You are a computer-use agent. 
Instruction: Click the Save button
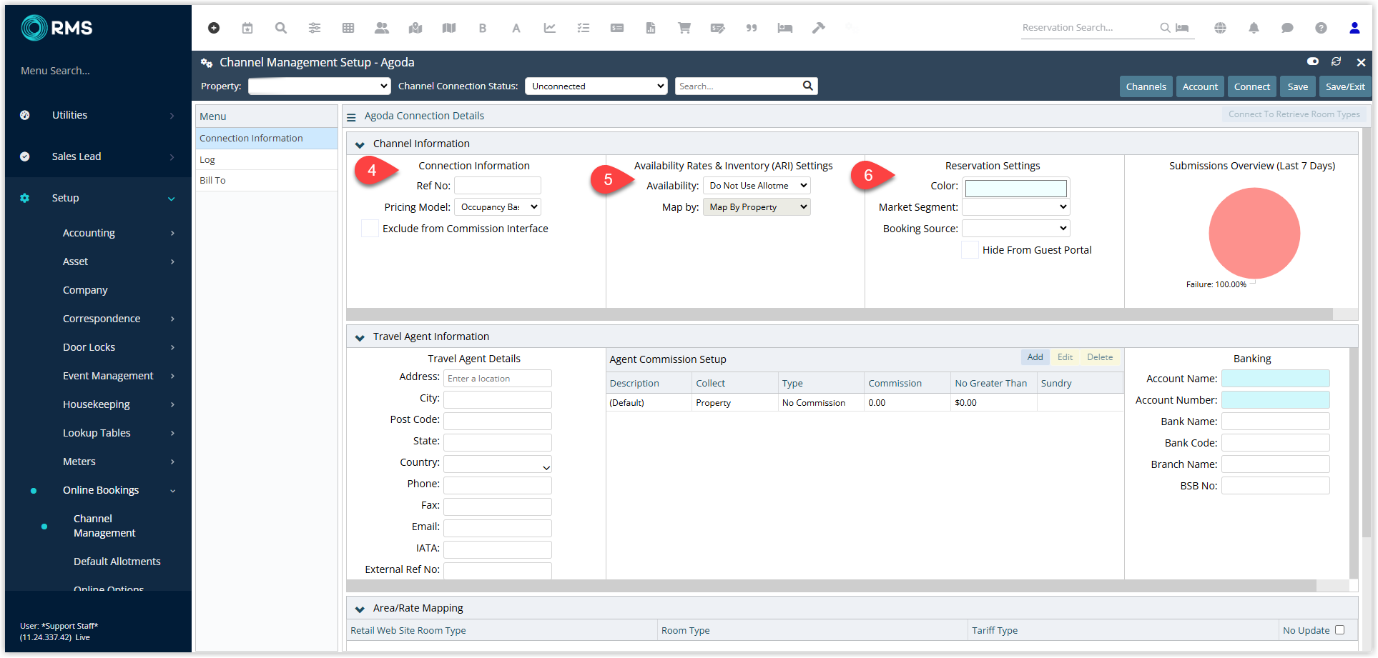point(1298,86)
